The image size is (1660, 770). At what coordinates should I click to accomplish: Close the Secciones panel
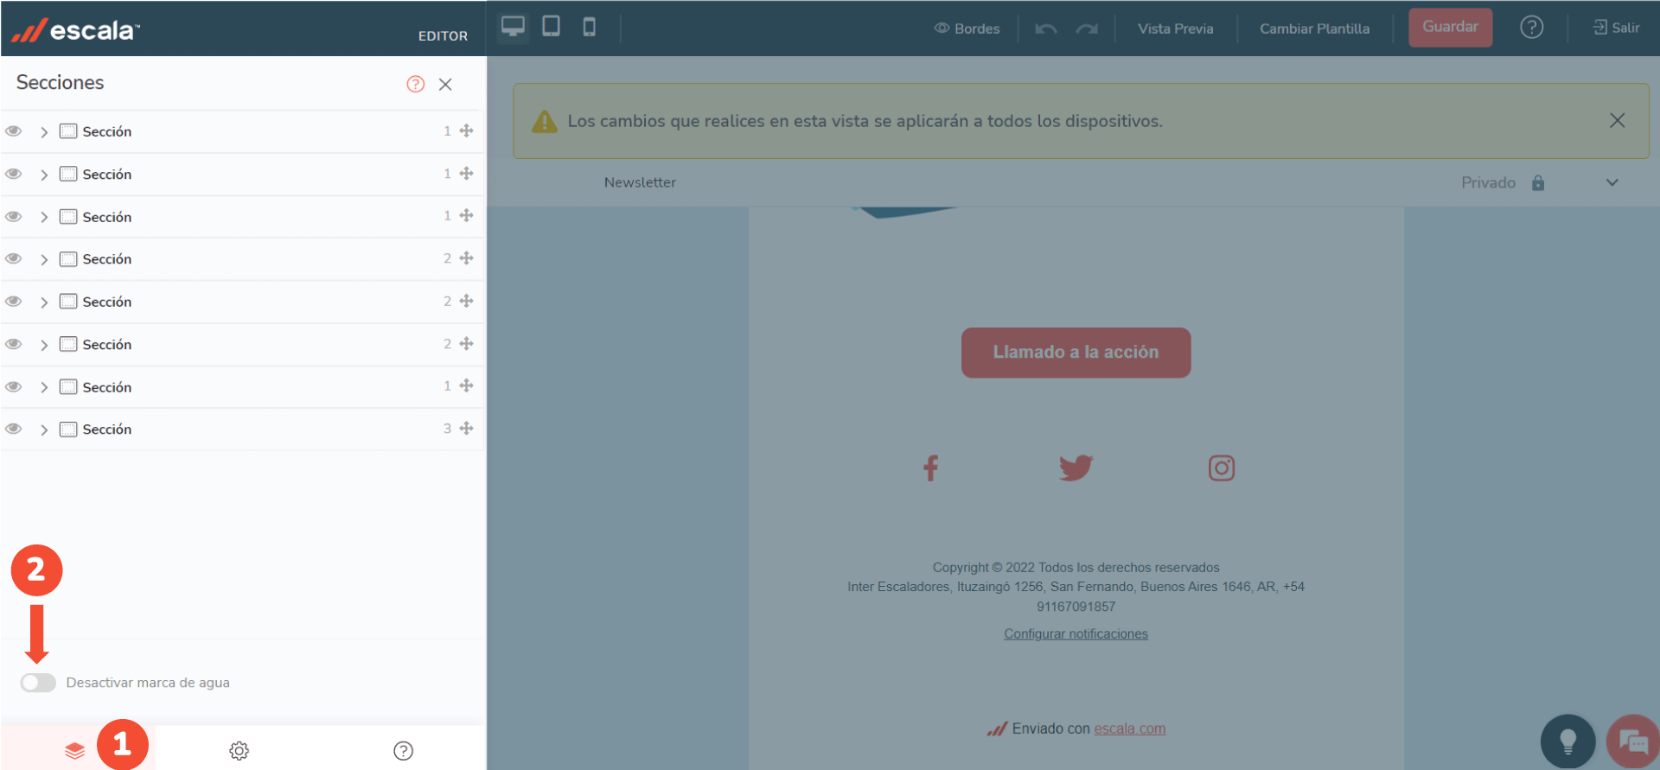[445, 84]
